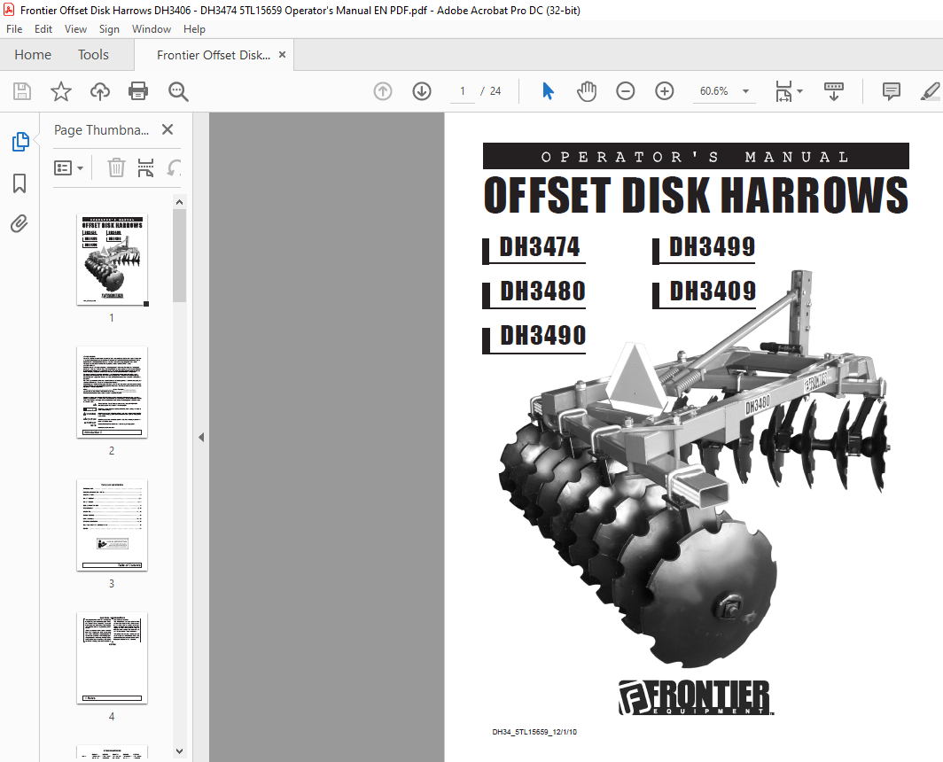Open the View menu
The height and width of the screenshot is (762, 943).
point(76,29)
